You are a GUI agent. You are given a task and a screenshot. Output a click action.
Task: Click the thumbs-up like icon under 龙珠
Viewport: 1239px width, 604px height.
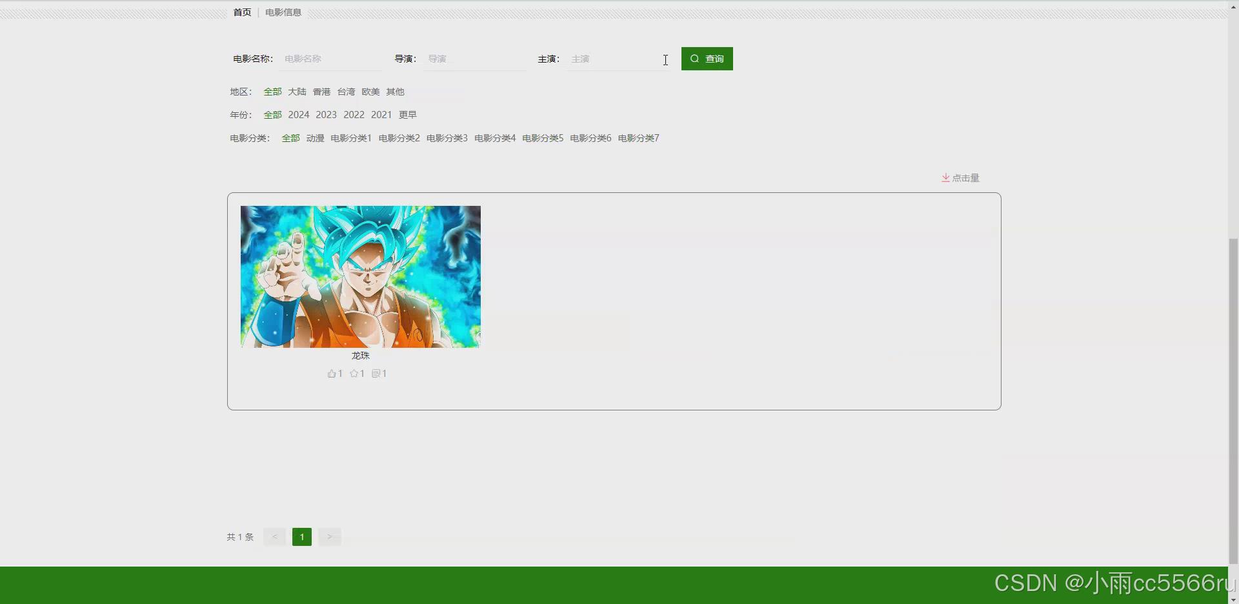point(332,374)
